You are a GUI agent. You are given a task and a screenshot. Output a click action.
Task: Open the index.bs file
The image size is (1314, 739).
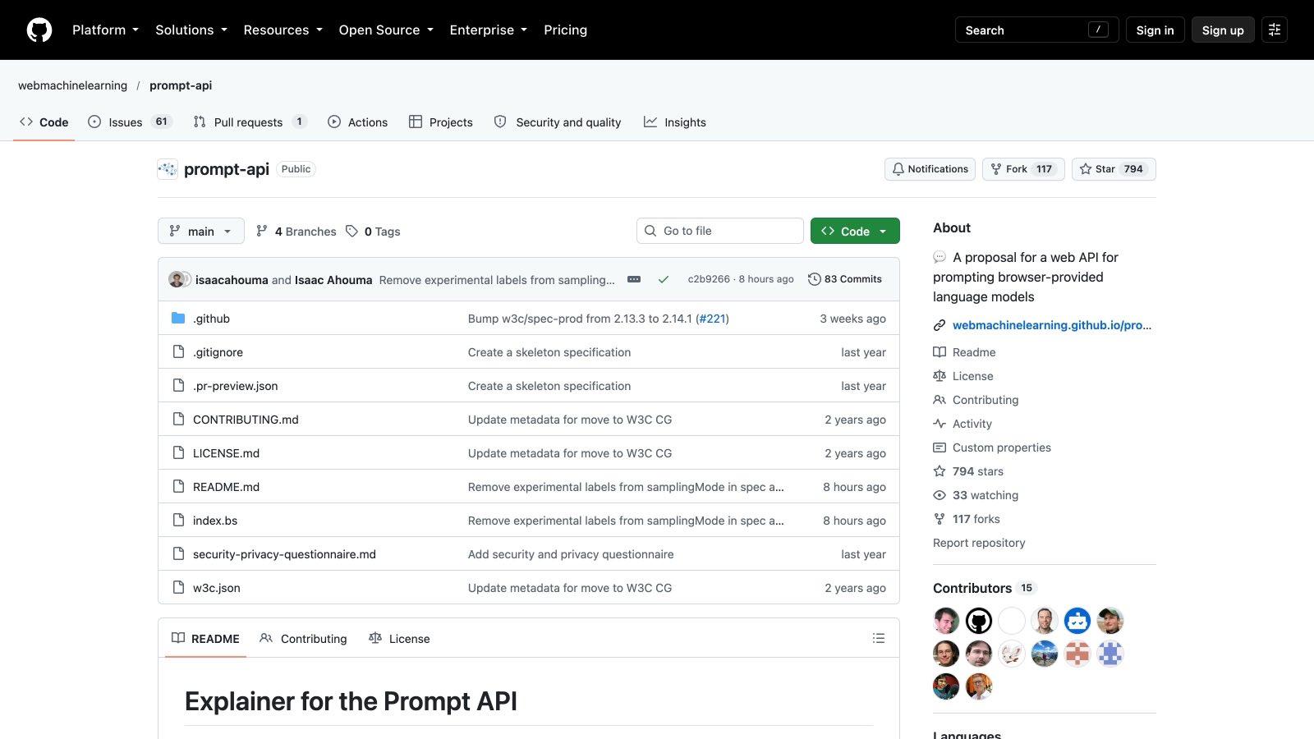point(215,521)
